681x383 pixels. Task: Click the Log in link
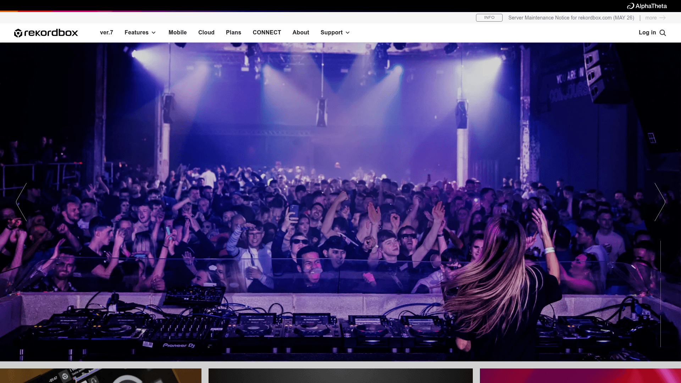(647, 33)
